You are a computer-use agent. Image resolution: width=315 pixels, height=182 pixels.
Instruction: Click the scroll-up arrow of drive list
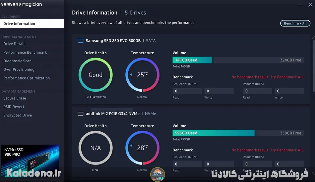314,38
